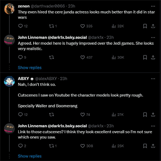Open more options on zenon's tweet
Viewport: 161px width, 161px height.
(x=153, y=6)
